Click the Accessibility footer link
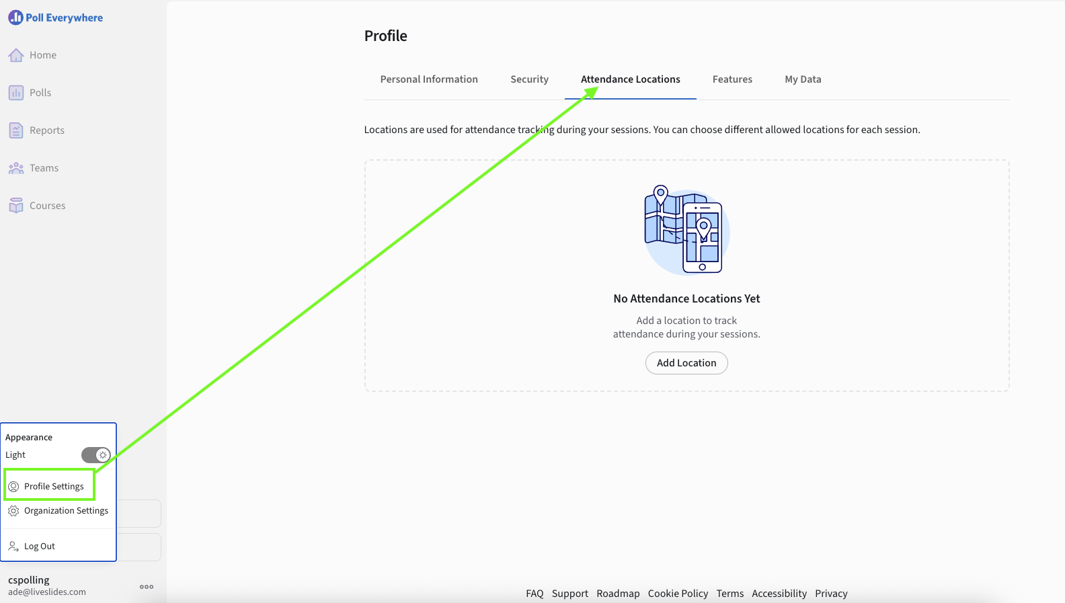 point(779,594)
